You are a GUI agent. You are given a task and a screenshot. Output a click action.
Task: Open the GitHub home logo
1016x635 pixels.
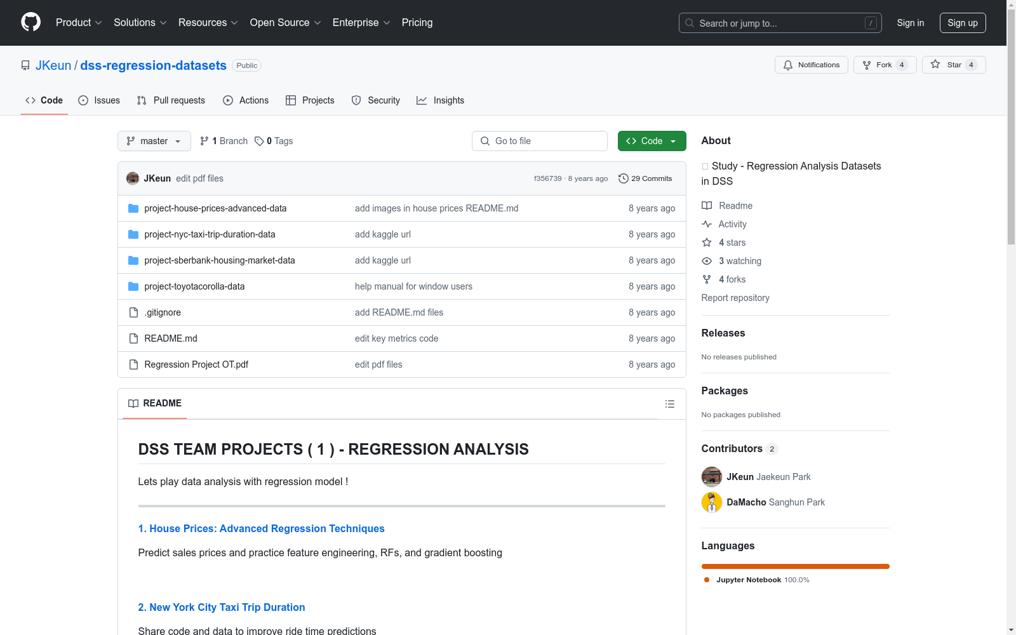coord(30,22)
